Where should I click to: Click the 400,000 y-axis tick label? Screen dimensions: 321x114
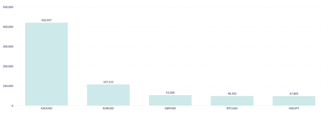(x=8, y=27)
